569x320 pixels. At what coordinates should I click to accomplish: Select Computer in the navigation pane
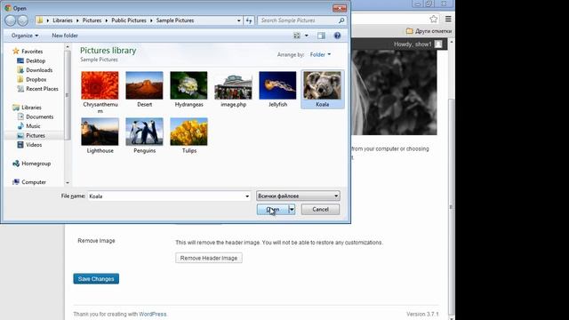[29, 182]
